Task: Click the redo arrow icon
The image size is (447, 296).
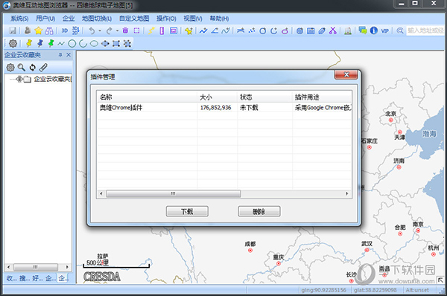Action: coord(109,30)
